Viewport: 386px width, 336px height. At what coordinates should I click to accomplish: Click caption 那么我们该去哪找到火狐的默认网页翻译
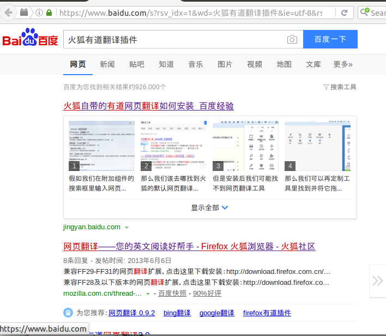[173, 184]
